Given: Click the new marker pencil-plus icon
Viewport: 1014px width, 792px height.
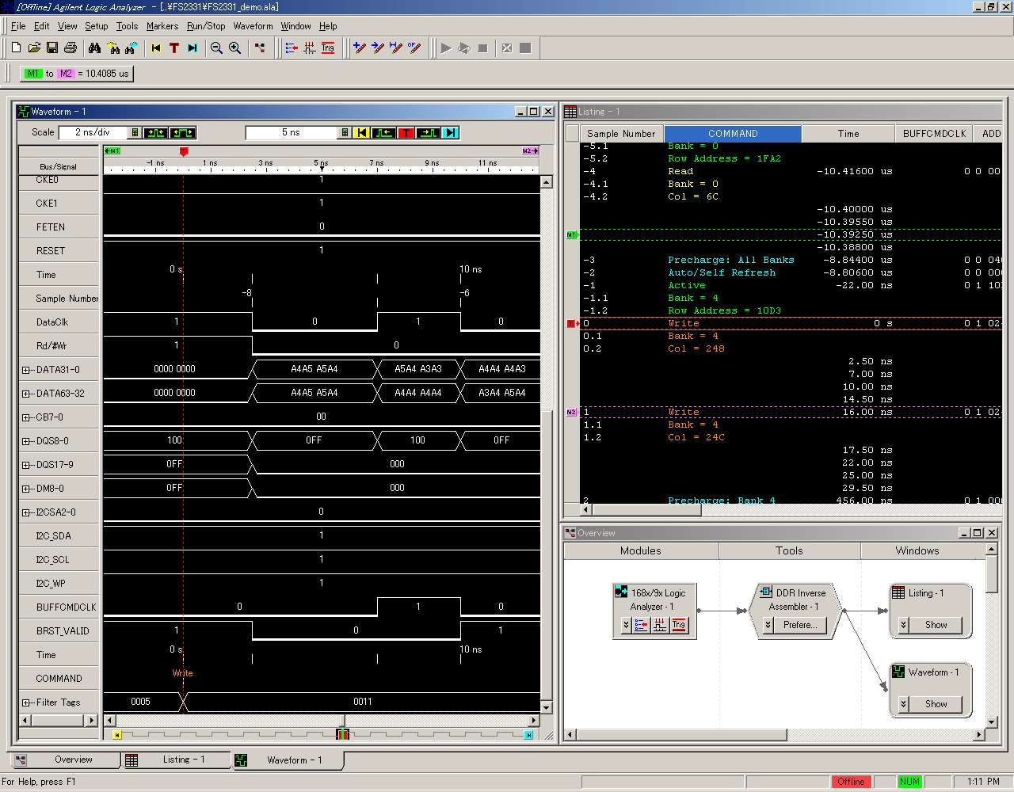Looking at the screenshot, I should (359, 48).
